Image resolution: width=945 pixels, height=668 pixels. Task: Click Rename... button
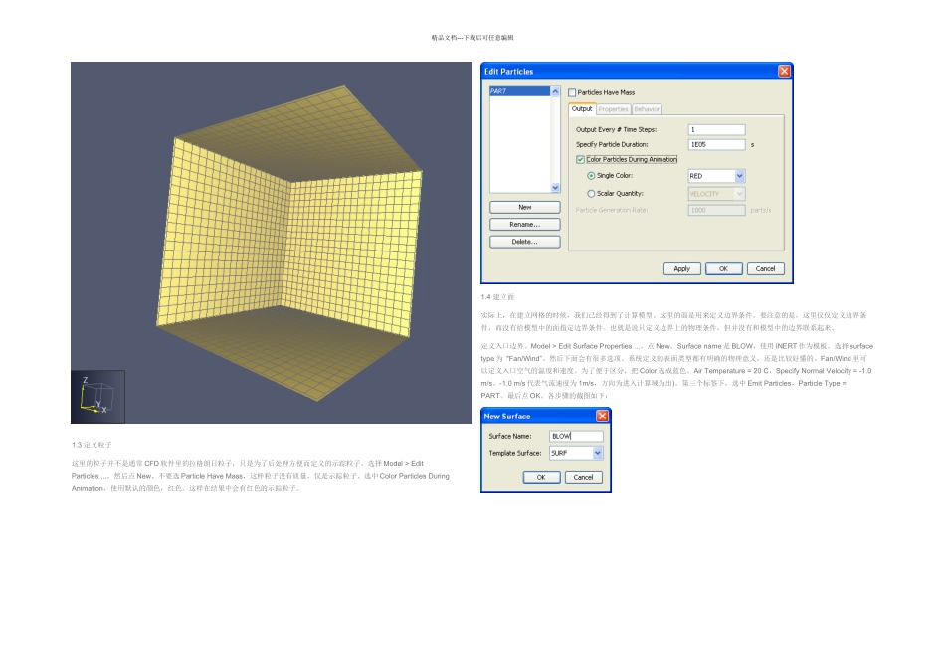525,224
